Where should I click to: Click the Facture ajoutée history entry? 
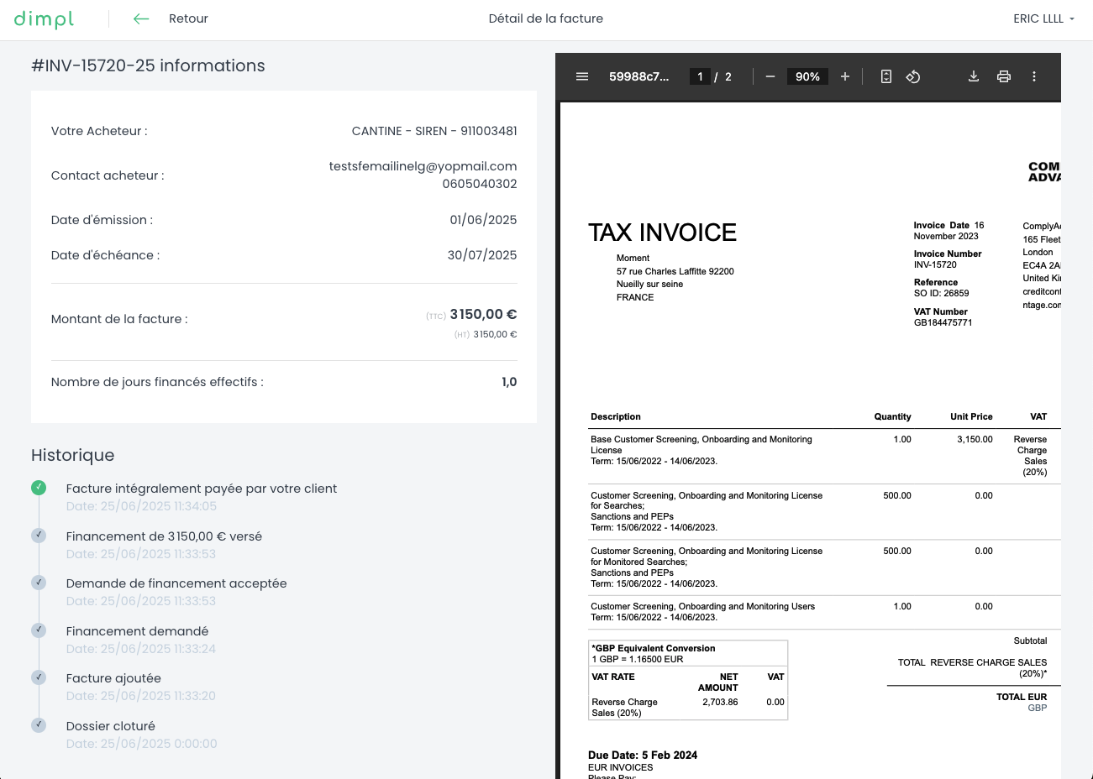(113, 678)
